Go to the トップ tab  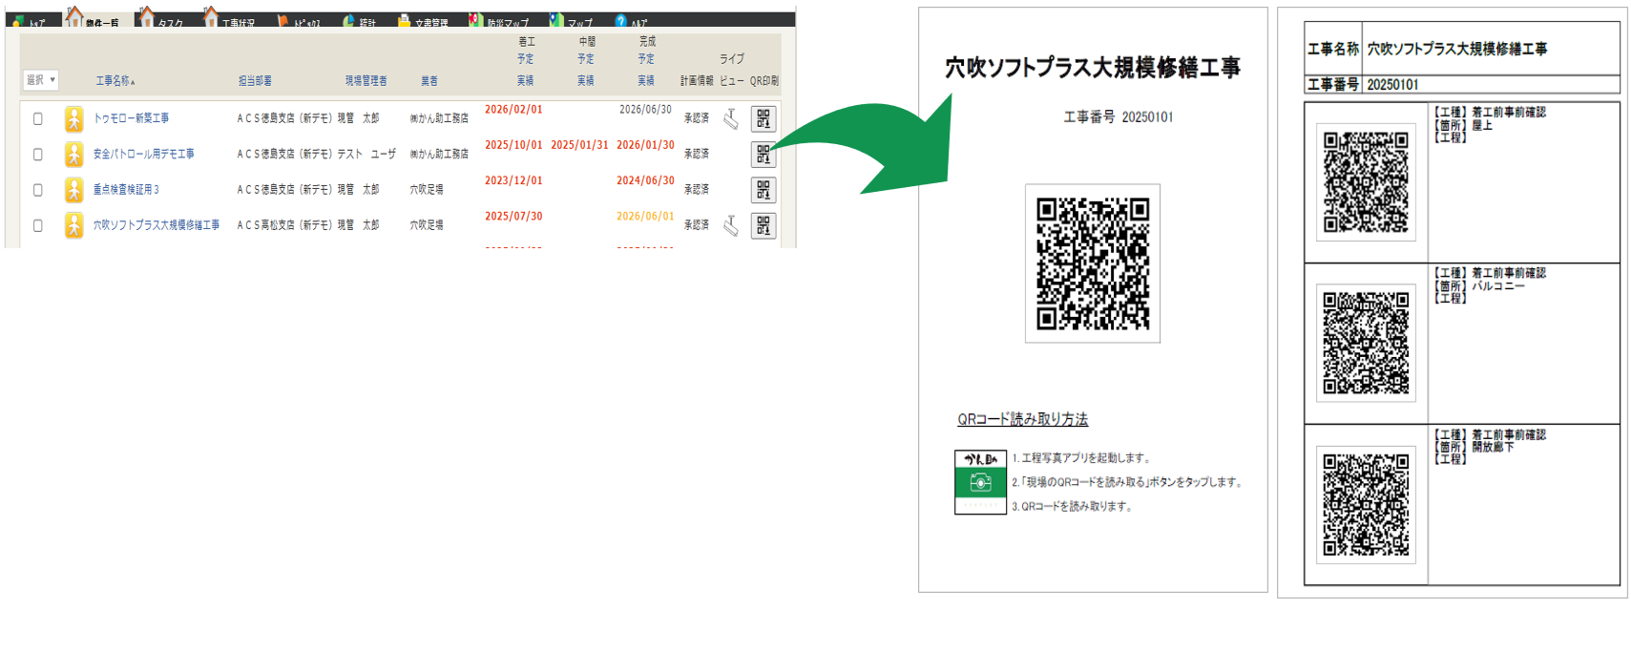[x=29, y=21]
